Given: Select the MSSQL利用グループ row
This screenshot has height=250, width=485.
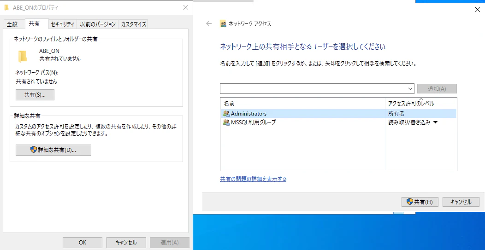Looking at the screenshot, I should pyautogui.click(x=338, y=122).
